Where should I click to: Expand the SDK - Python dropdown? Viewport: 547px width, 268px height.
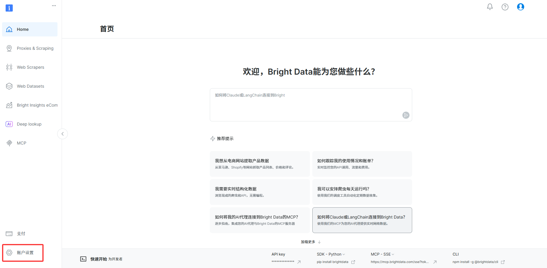point(331,254)
